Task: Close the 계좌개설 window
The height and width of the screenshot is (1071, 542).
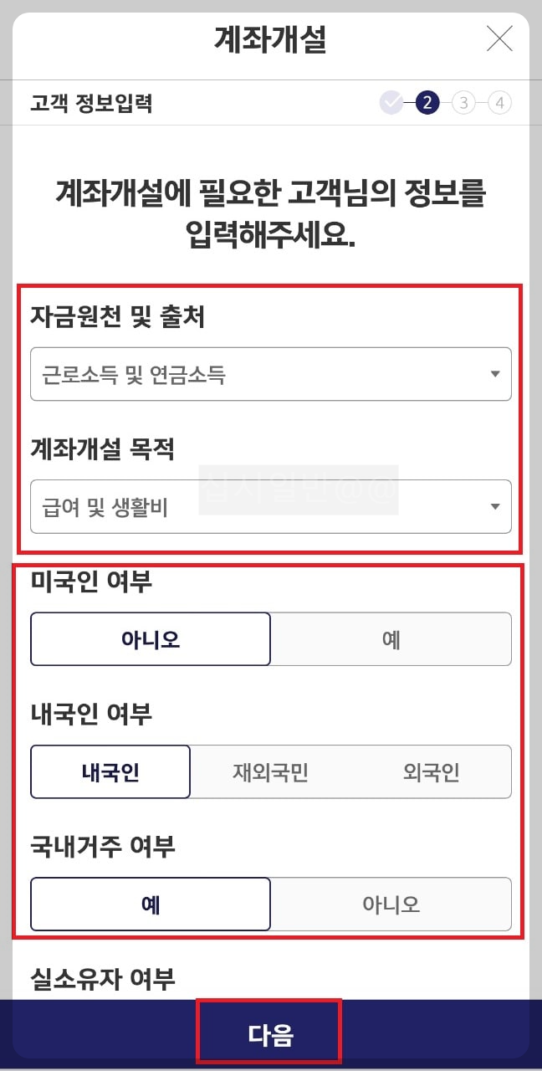Action: click(499, 38)
